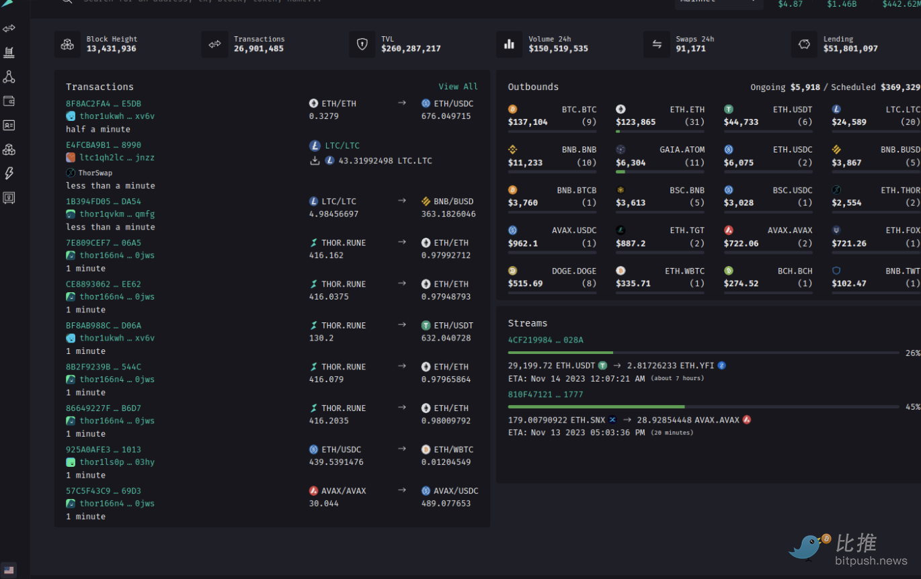Open transaction 8F8AC2FA4 … E5DB
Viewport: 921px width, 579px height.
[104, 103]
